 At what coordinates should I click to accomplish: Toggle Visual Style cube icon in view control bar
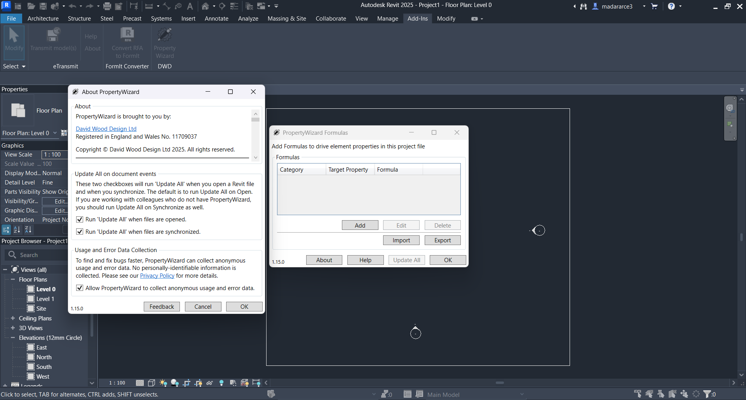[152, 383]
